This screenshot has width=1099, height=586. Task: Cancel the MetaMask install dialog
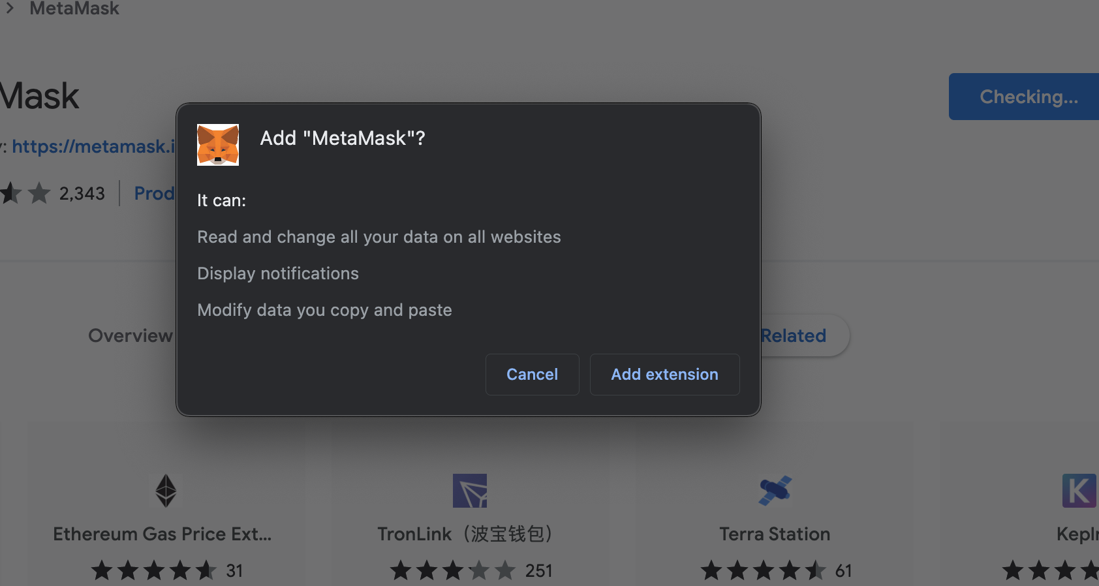coord(532,375)
